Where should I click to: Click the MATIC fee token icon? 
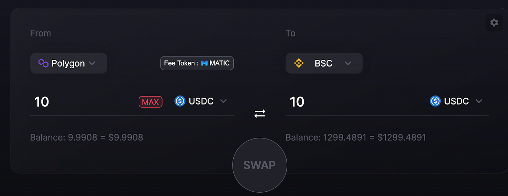tap(204, 63)
